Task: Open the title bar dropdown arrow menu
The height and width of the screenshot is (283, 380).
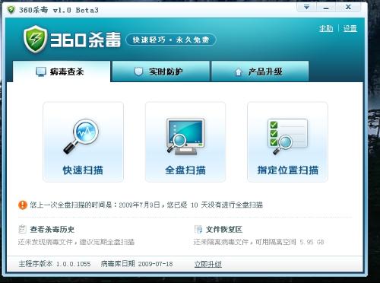Action: point(306,8)
